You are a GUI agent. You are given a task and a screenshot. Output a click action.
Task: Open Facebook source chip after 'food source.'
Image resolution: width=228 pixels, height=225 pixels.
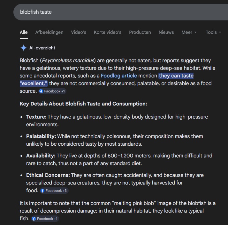[x=52, y=91]
